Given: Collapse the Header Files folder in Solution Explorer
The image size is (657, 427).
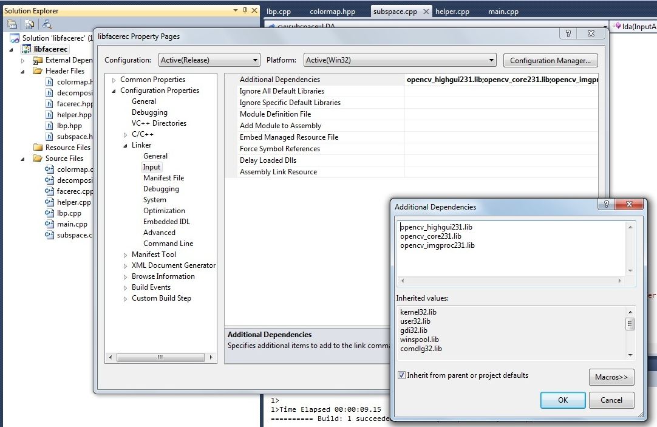Looking at the screenshot, I should 22,71.
